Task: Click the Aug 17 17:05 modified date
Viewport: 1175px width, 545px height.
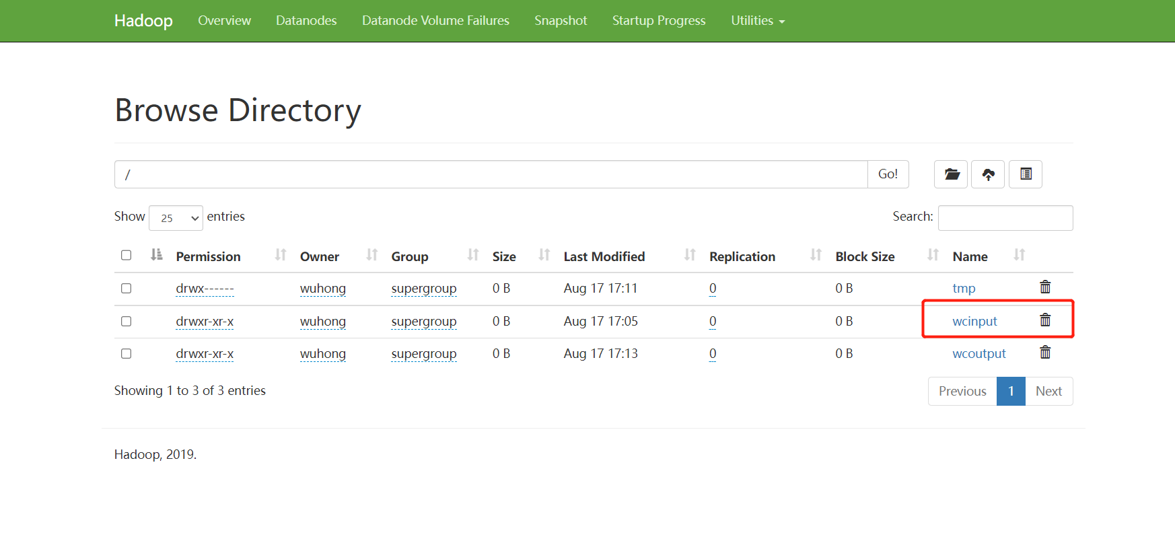Action: tap(600, 321)
